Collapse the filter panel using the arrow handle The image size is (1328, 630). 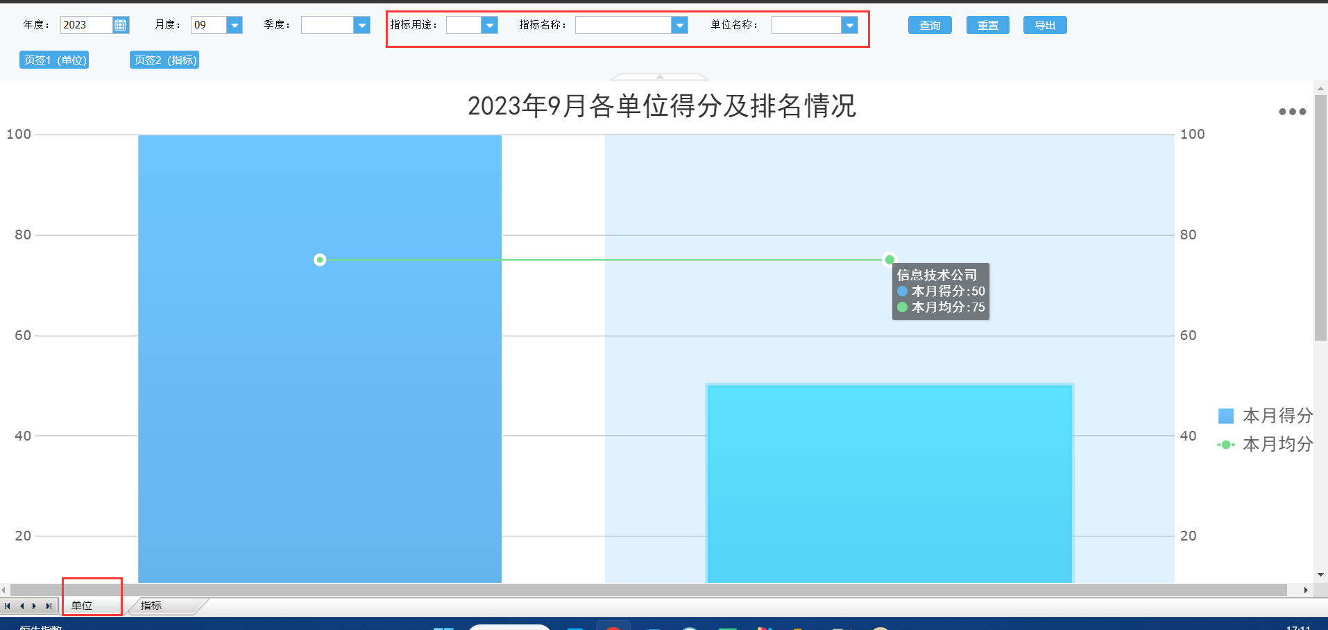[x=660, y=76]
